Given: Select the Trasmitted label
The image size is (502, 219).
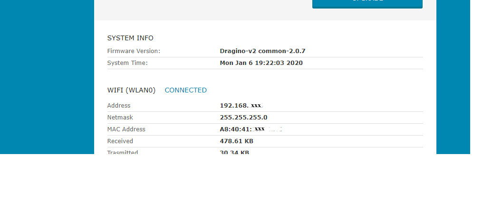Looking at the screenshot, I should coord(123,152).
